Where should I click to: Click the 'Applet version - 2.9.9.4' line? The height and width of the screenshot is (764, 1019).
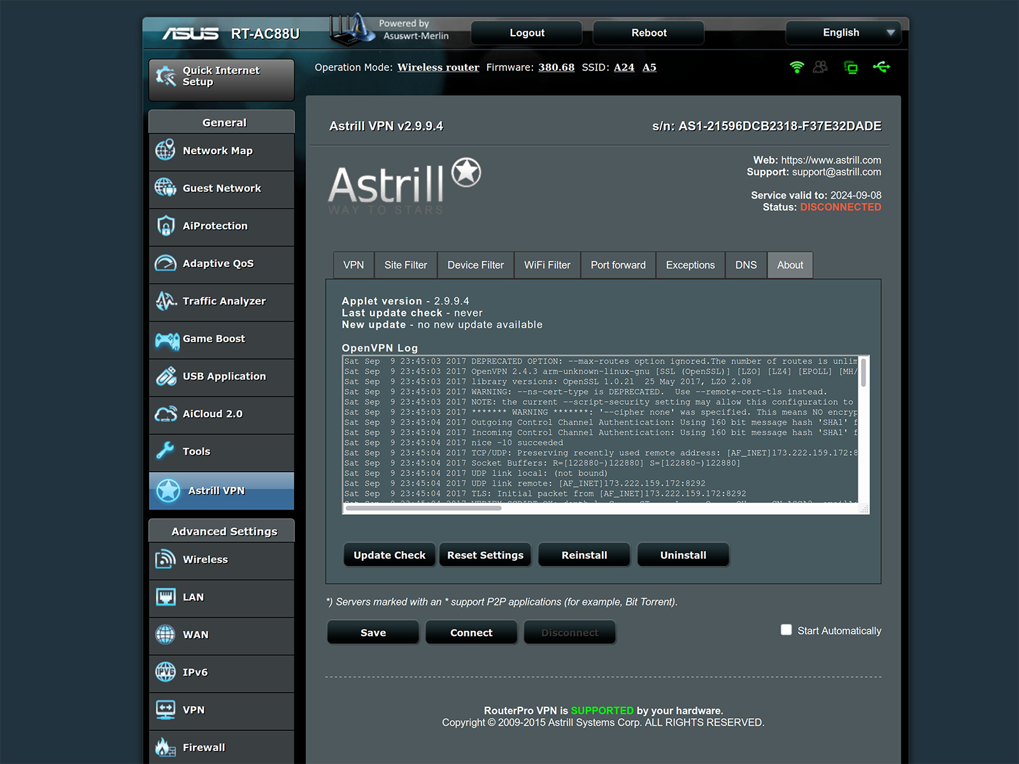coord(405,301)
